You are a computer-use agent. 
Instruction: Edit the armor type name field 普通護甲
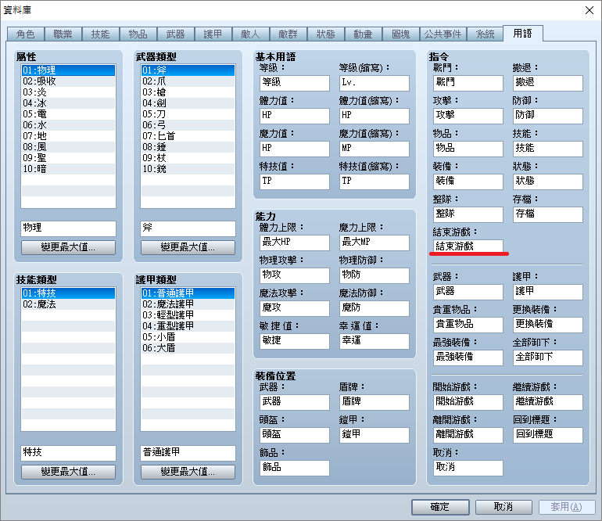point(188,453)
